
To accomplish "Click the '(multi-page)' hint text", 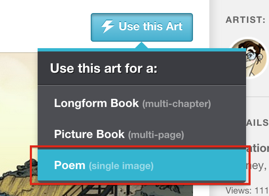I will [x=156, y=135].
